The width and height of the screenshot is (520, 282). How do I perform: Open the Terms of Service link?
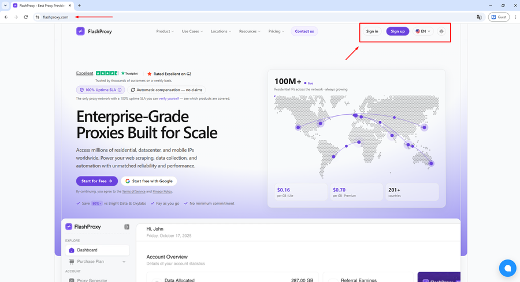133,191
